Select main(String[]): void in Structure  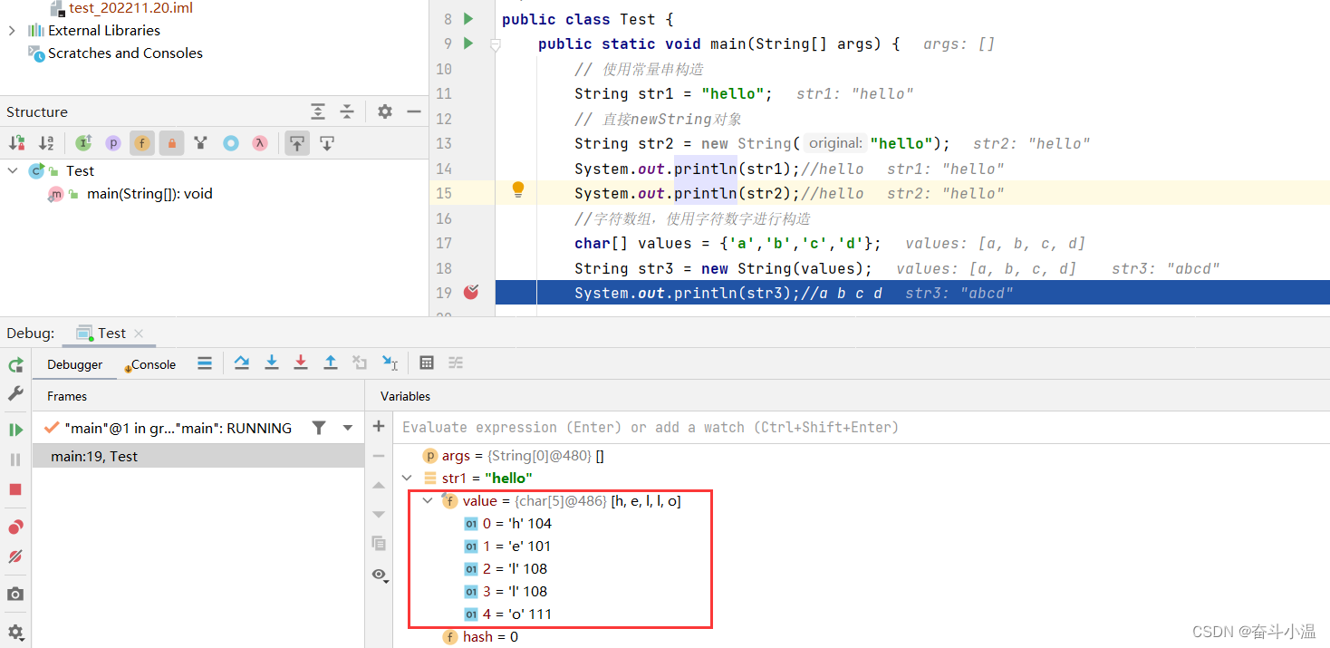pos(149,193)
